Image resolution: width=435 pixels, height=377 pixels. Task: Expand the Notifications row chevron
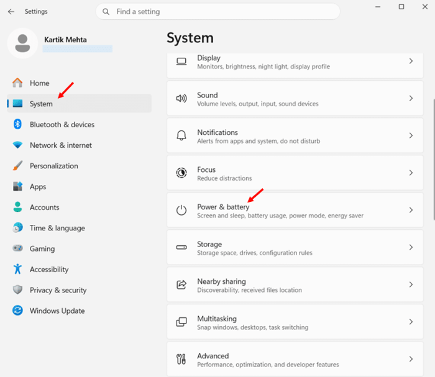pos(411,135)
